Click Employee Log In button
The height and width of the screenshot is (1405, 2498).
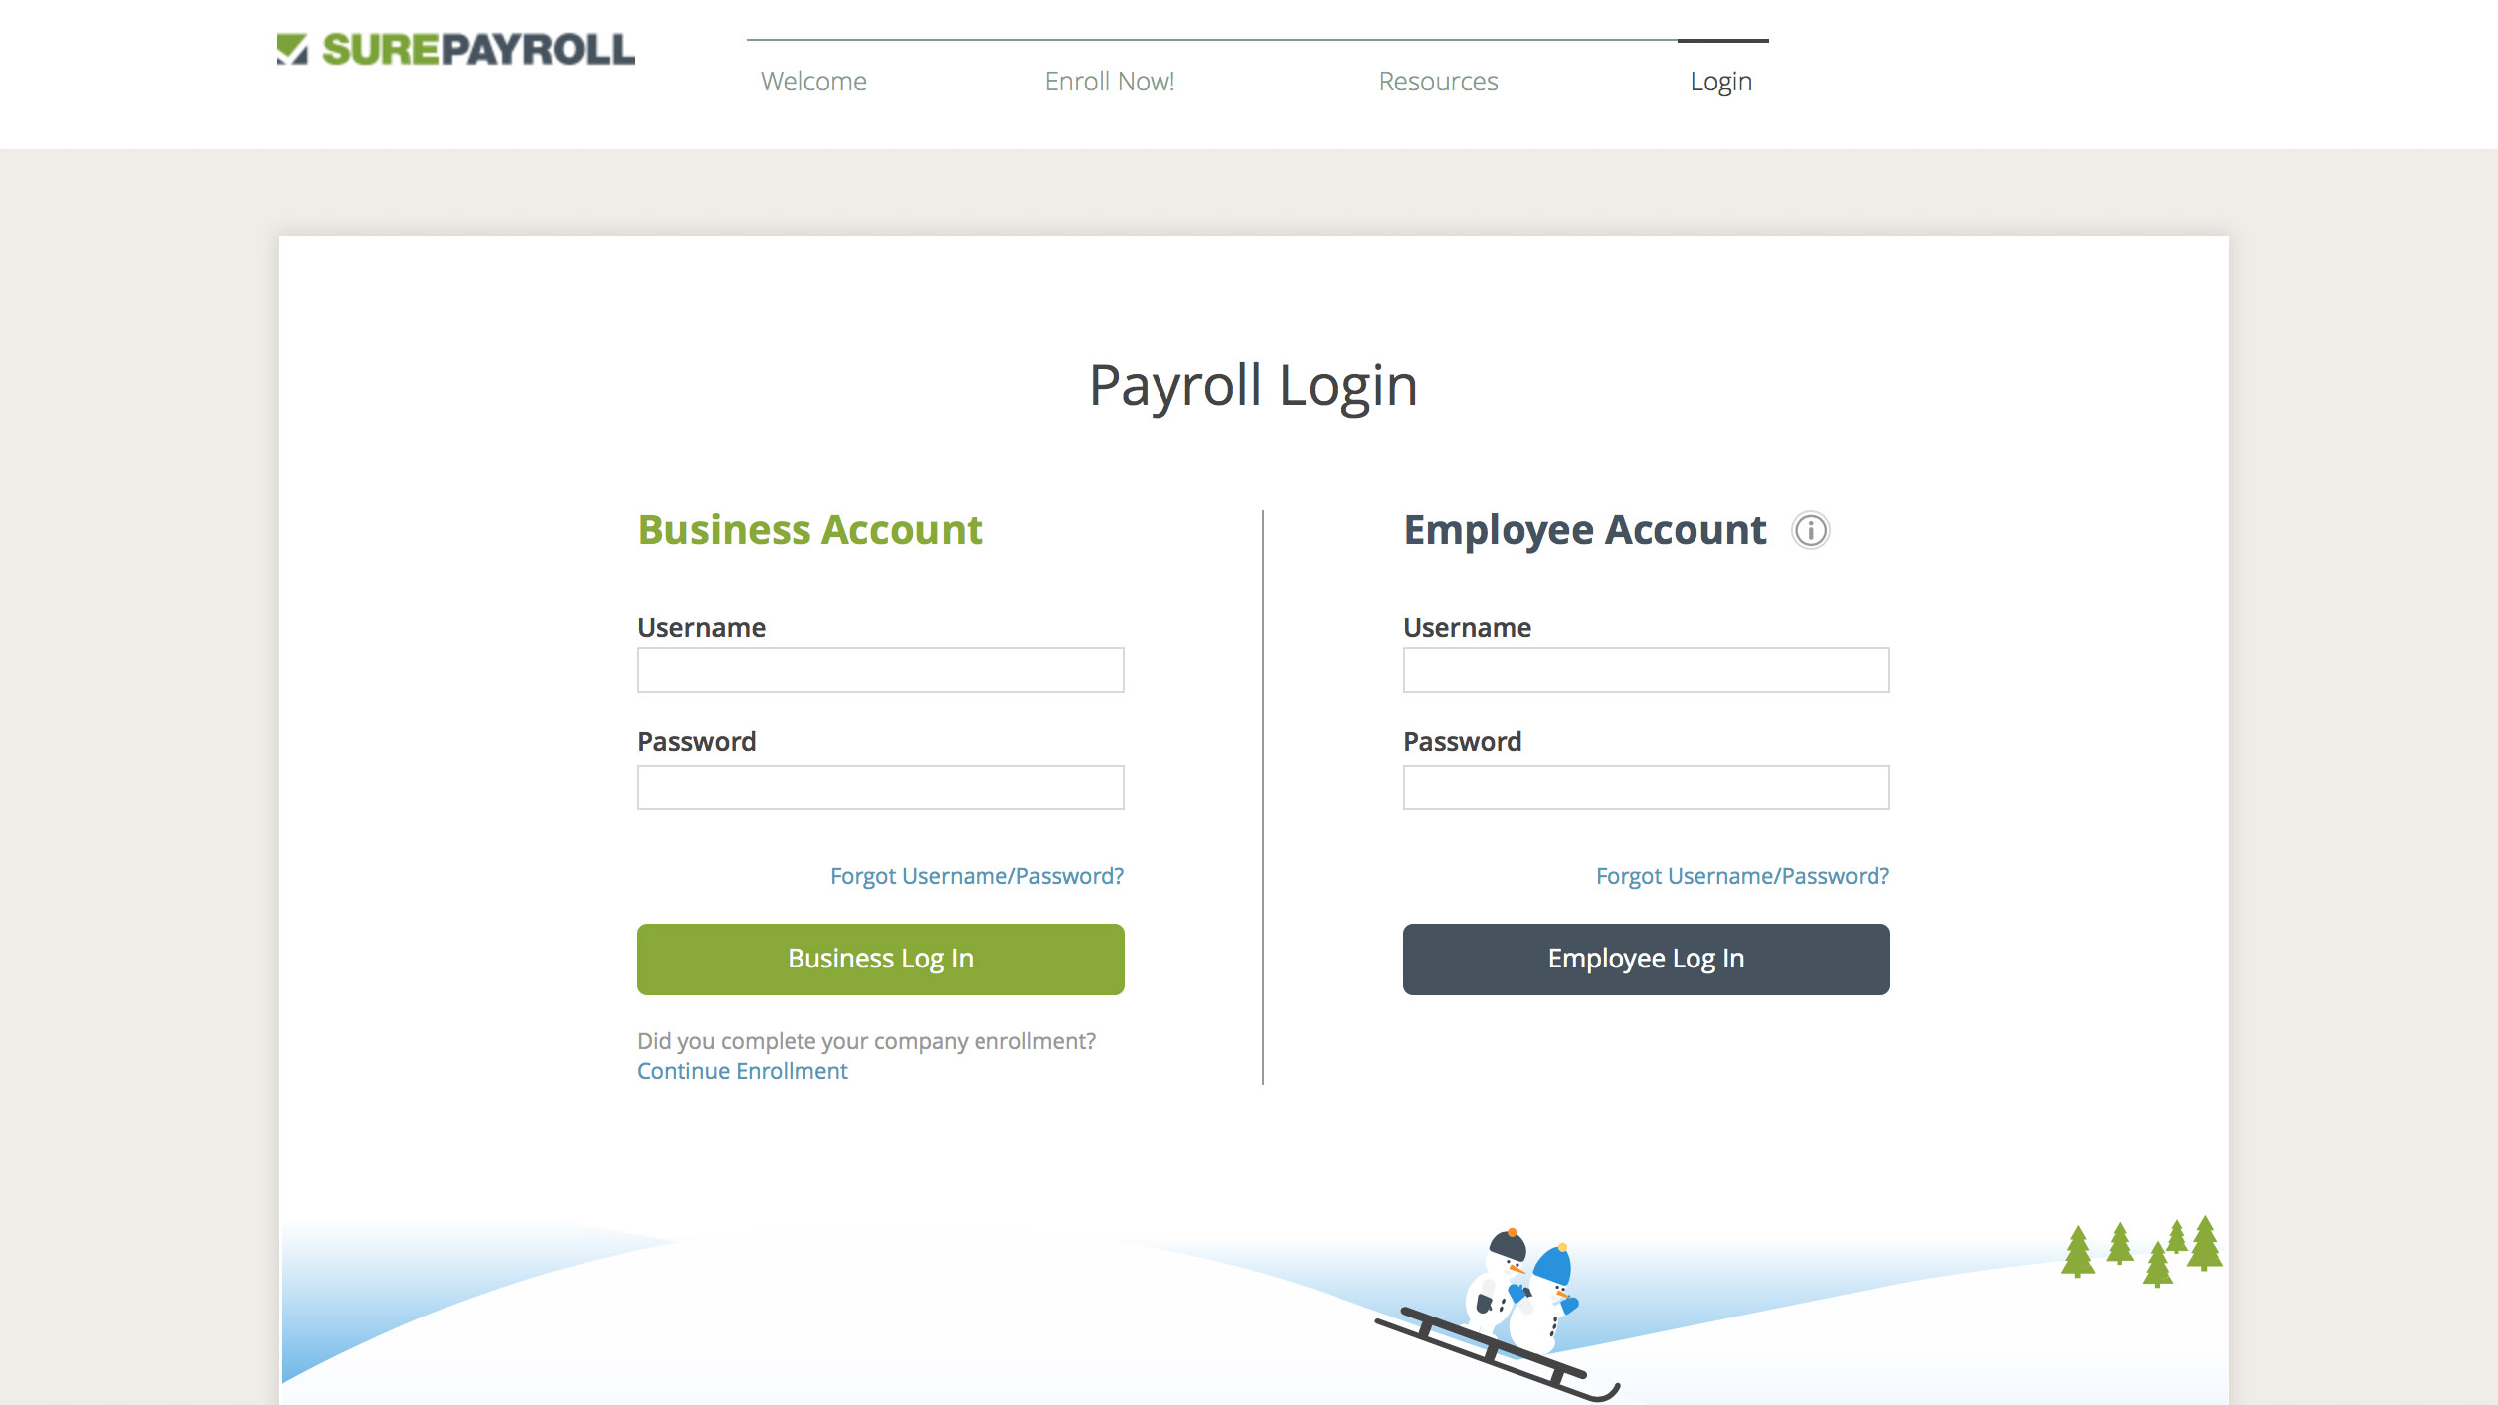1647,959
